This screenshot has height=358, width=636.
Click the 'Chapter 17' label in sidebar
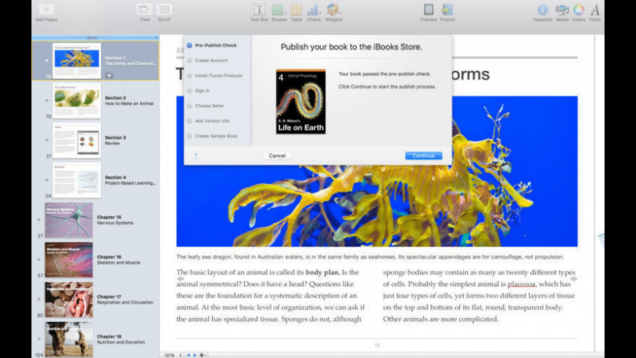pyautogui.click(x=109, y=297)
